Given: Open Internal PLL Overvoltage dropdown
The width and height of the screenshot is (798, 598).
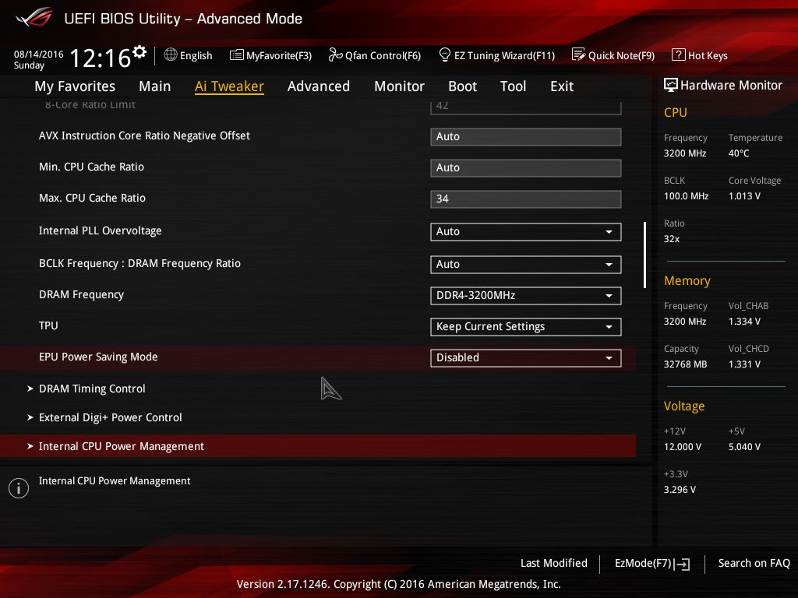Looking at the screenshot, I should pyautogui.click(x=526, y=232).
